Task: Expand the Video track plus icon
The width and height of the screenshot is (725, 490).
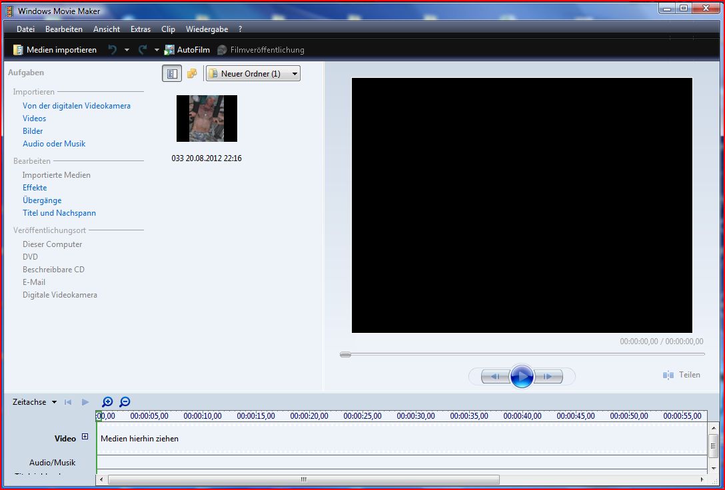Action: [x=85, y=437]
